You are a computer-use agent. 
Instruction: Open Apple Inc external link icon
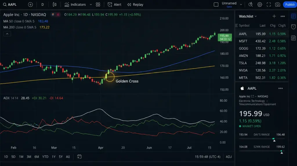253,96
